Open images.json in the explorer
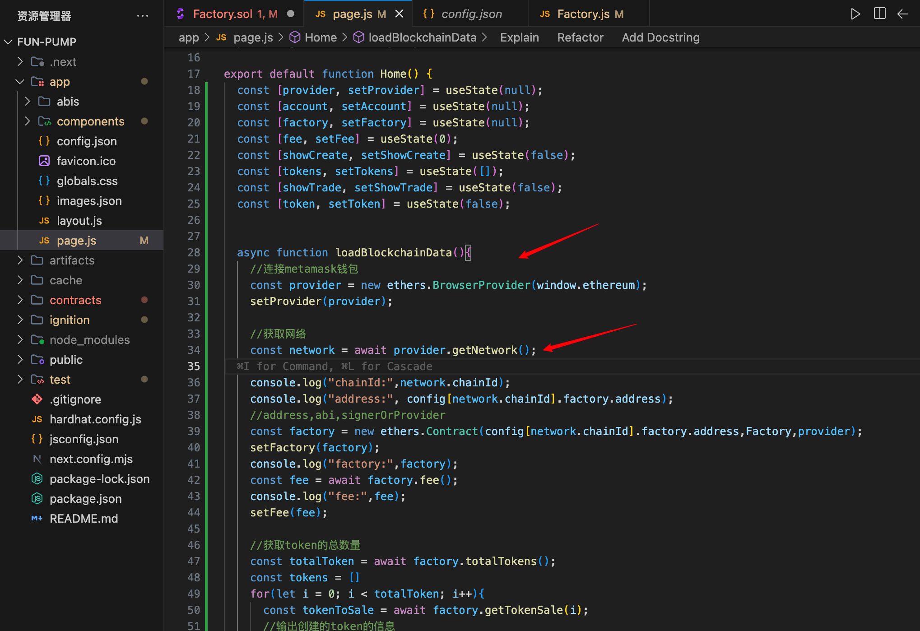 click(x=89, y=201)
